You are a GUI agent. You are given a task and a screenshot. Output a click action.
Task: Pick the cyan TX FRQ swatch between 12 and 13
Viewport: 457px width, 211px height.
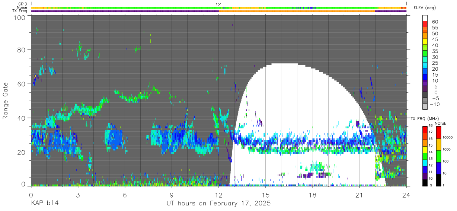pyautogui.click(x=425, y=162)
